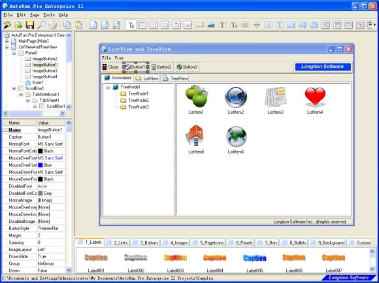Select the plain T text tool
Viewport: 379px width, 283px height.
pos(222,25)
